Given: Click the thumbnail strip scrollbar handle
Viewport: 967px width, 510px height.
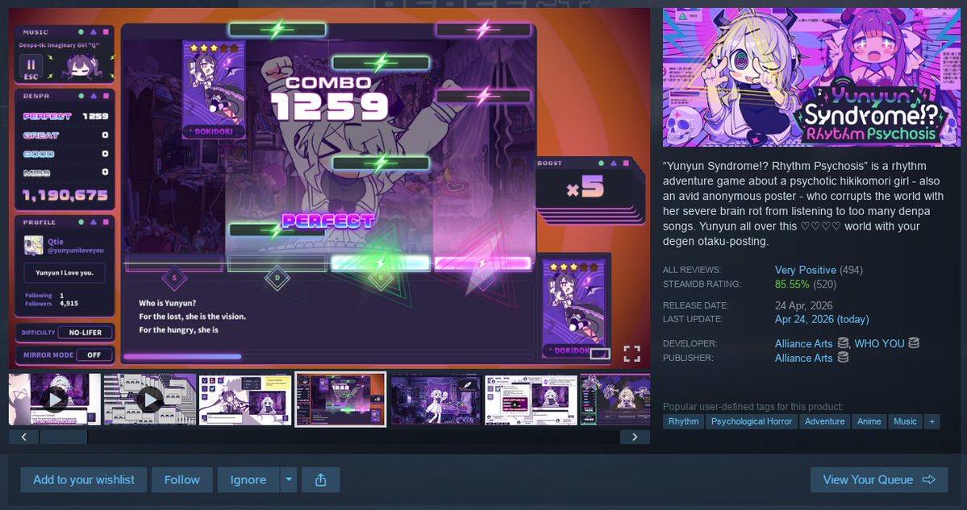Looking at the screenshot, I should (x=64, y=437).
